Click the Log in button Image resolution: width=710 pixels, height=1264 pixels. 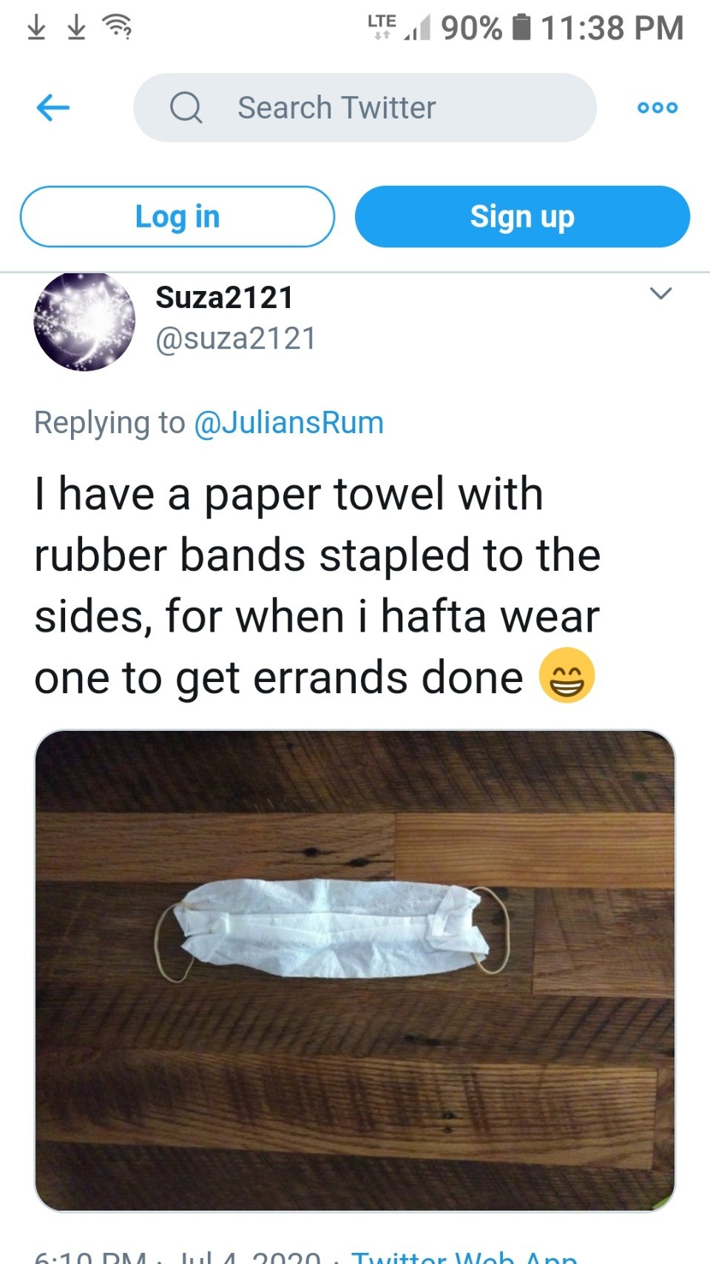pos(177,216)
